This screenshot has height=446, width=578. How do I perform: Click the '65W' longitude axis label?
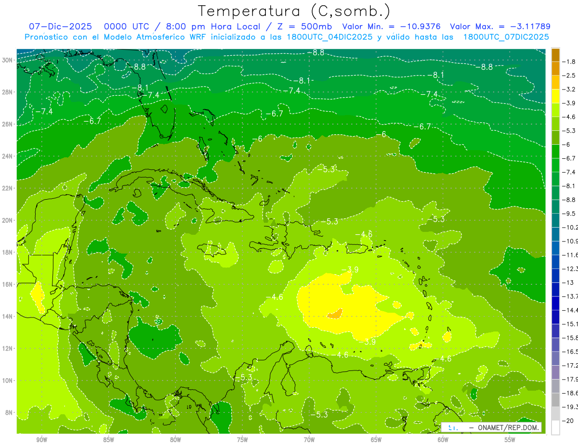tap(376, 440)
